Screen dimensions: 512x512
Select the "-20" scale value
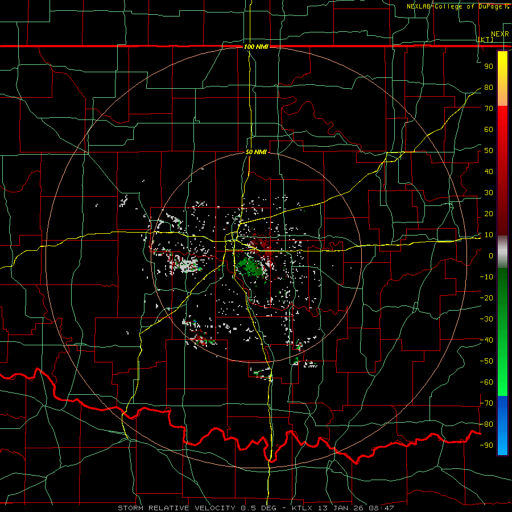[x=486, y=298]
